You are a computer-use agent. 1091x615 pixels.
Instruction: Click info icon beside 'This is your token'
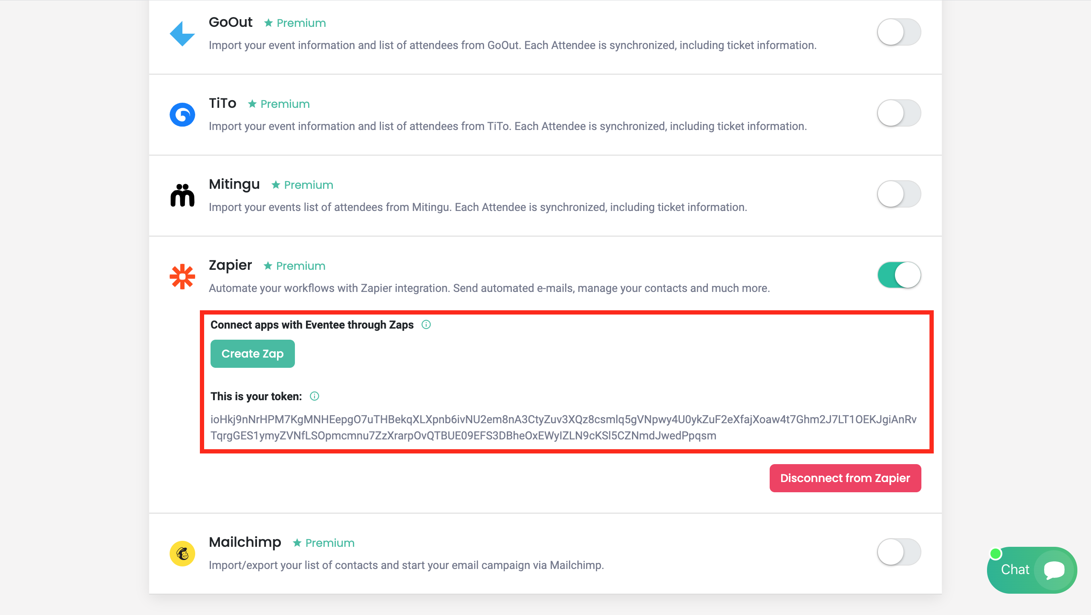coord(315,396)
